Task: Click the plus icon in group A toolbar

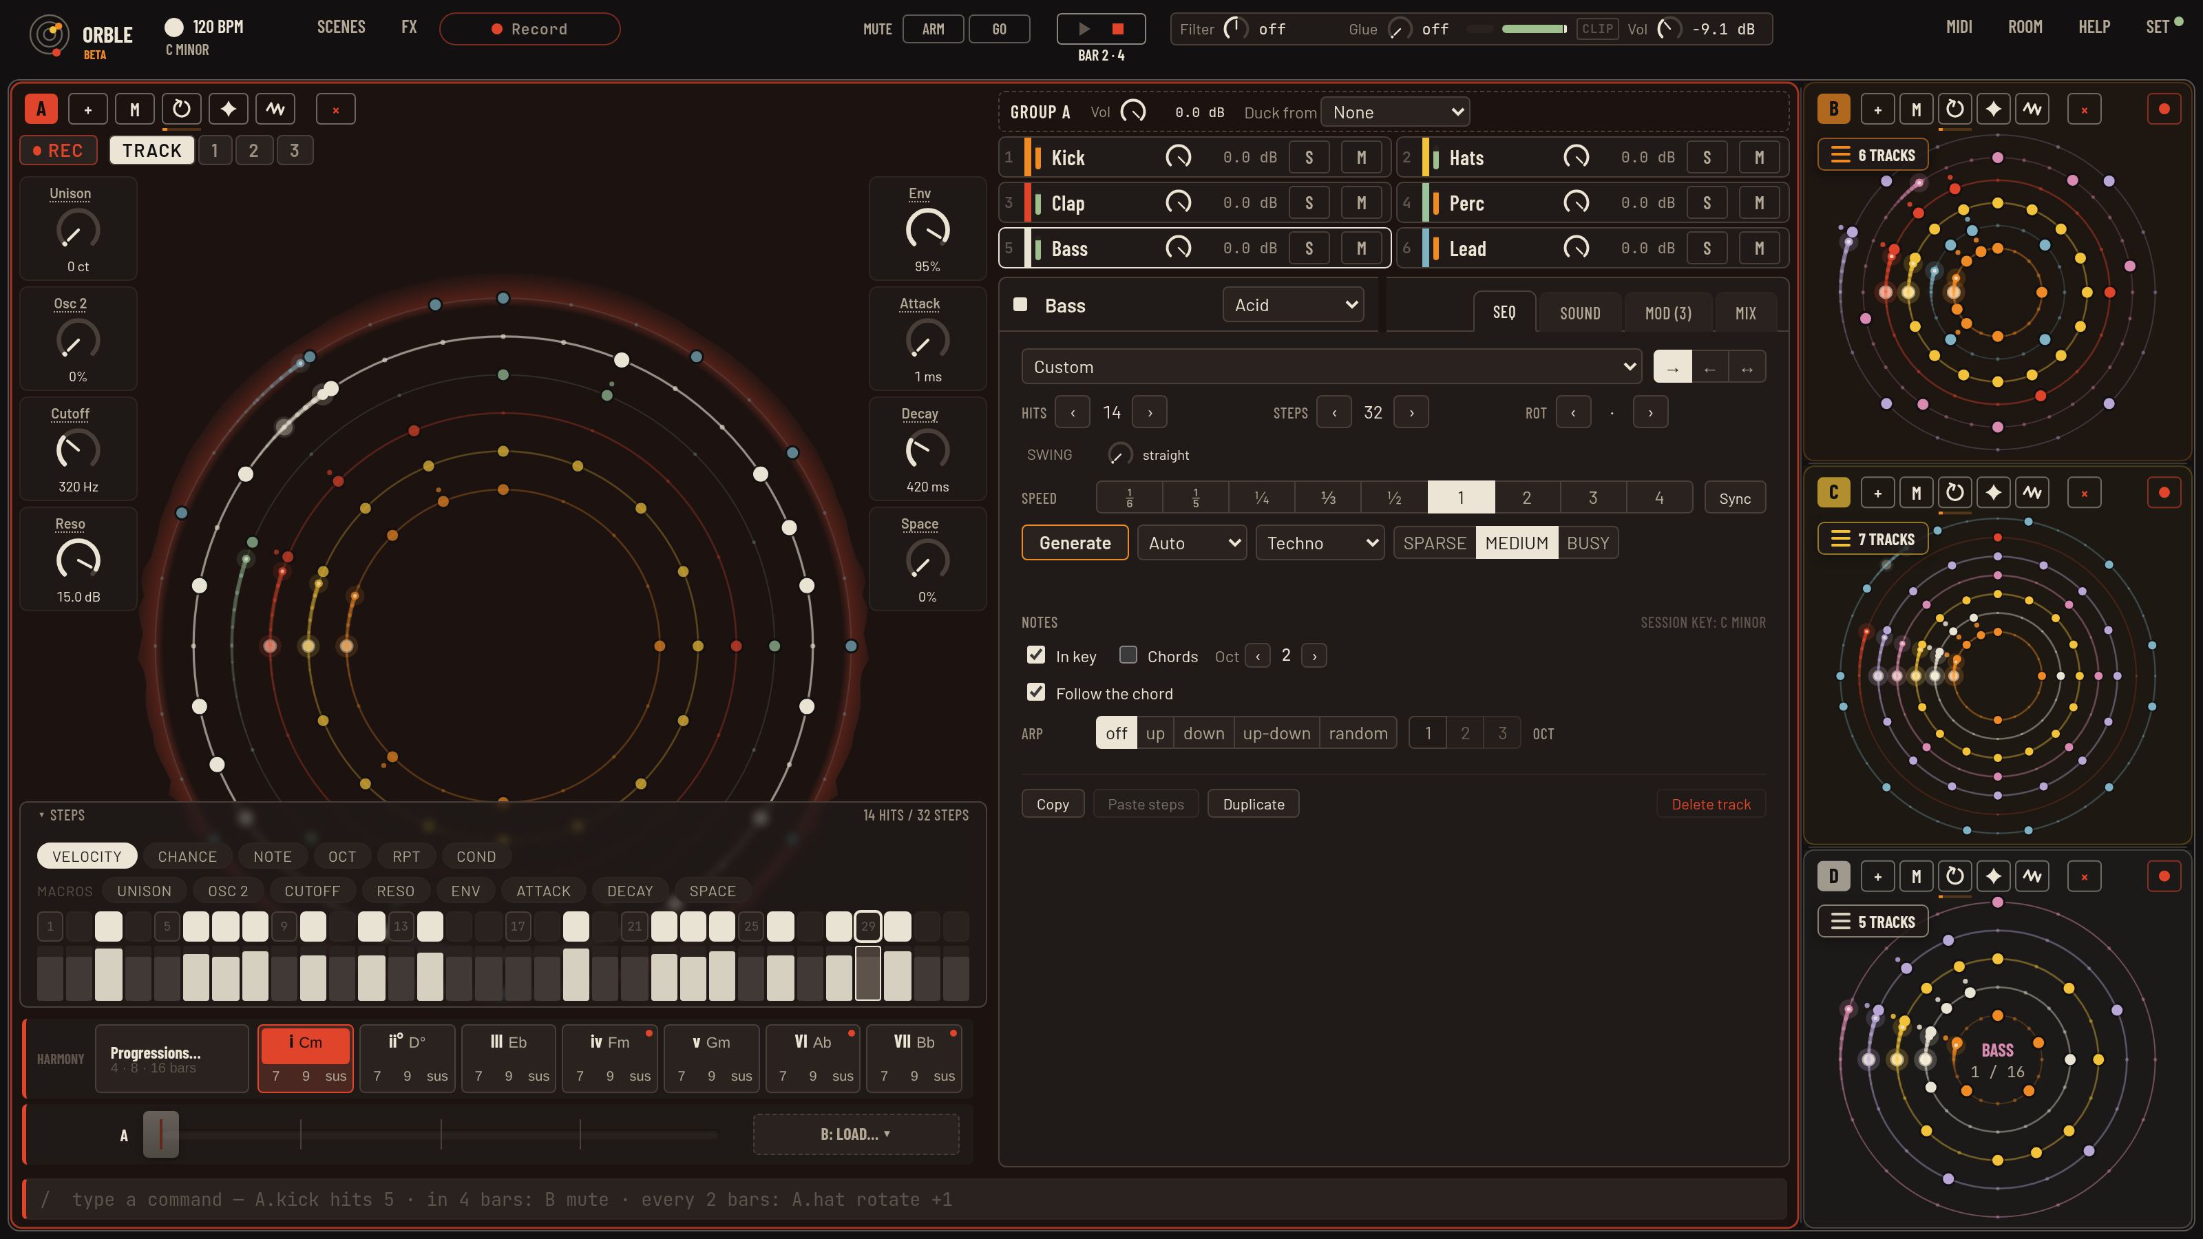Action: 88,109
